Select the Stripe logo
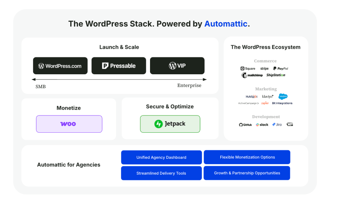The width and height of the screenshot is (337, 207). tap(264, 69)
